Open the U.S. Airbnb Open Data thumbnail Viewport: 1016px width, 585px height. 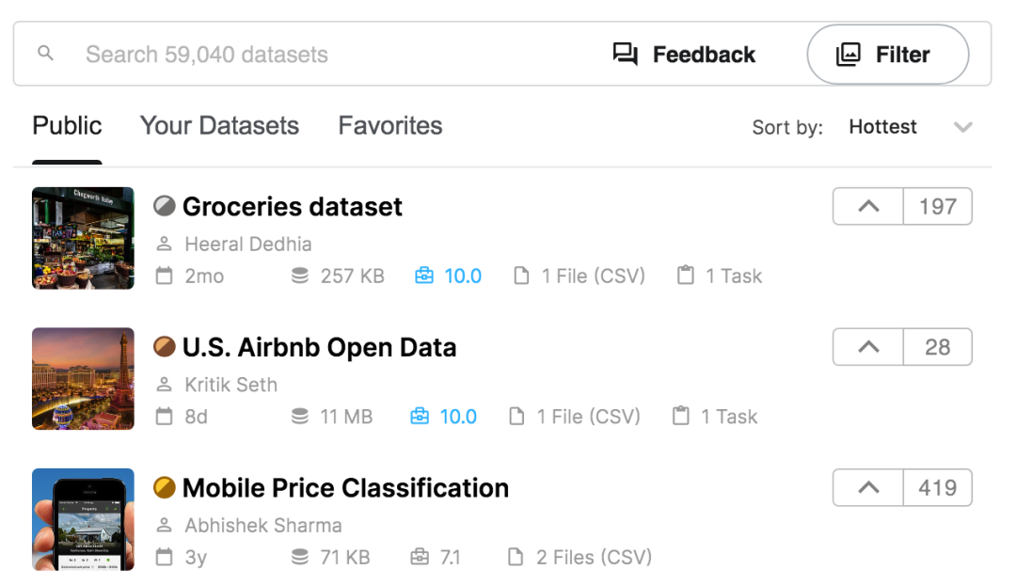83,379
